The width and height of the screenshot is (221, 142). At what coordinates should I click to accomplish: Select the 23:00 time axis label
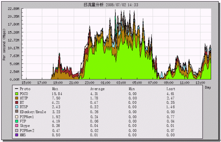(89, 83)
